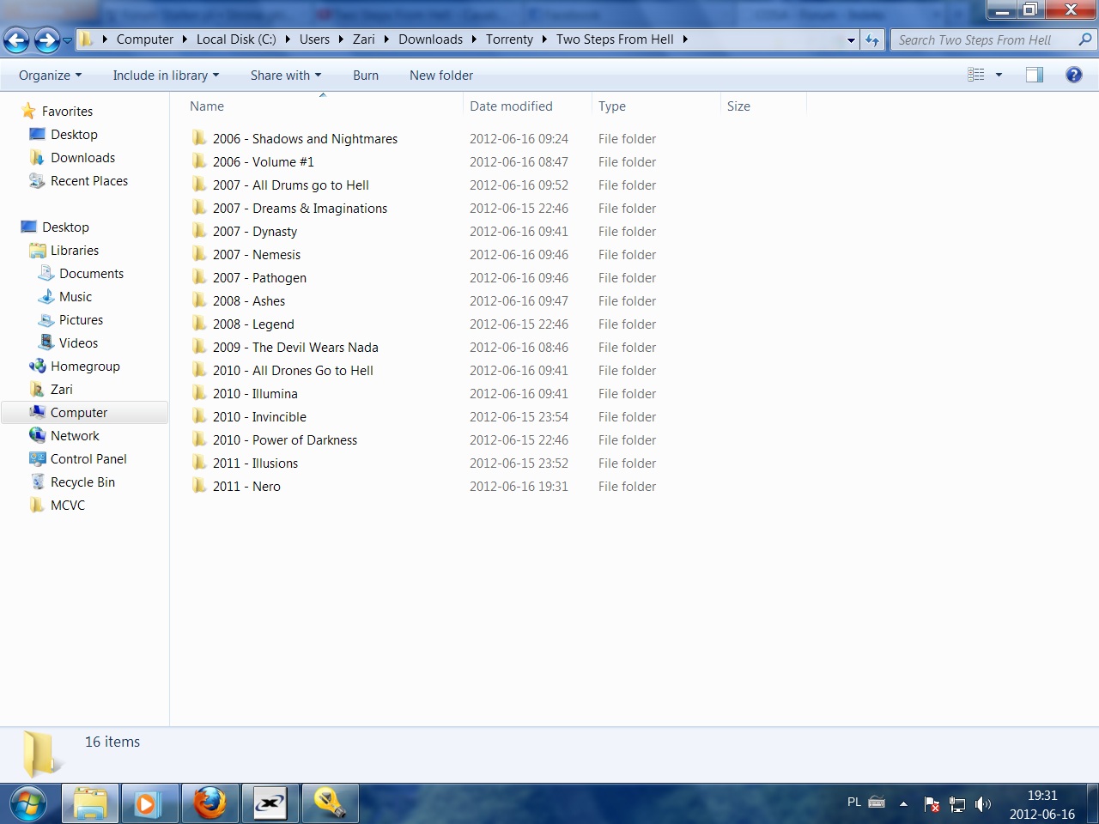Refresh the folder via address bar refresh icon
The image size is (1099, 824).
pyautogui.click(x=872, y=39)
